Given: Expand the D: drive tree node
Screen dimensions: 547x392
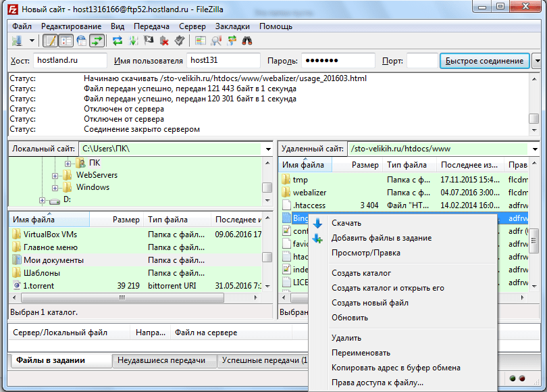Looking at the screenshot, I should (43, 200).
